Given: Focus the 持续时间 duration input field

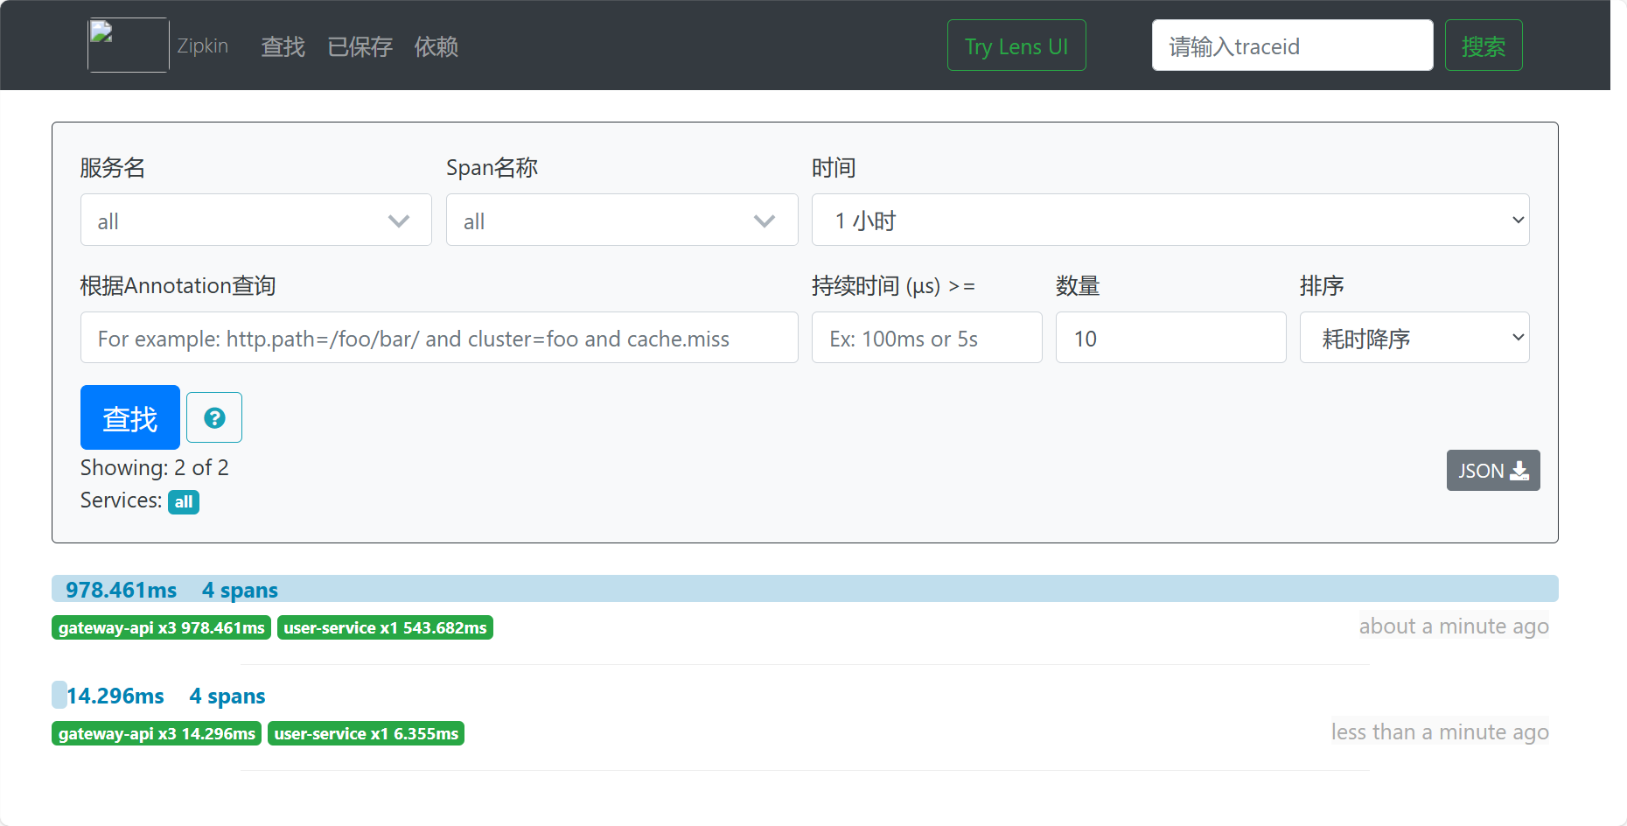Looking at the screenshot, I should click(927, 338).
